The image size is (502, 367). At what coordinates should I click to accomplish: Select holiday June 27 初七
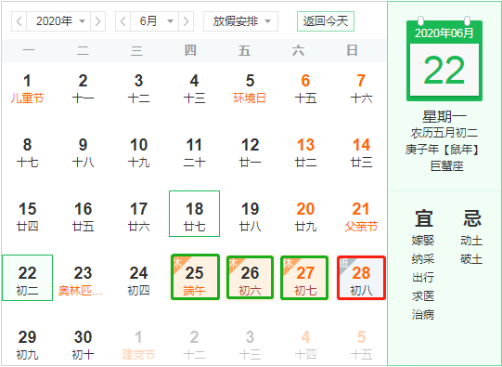[304, 278]
